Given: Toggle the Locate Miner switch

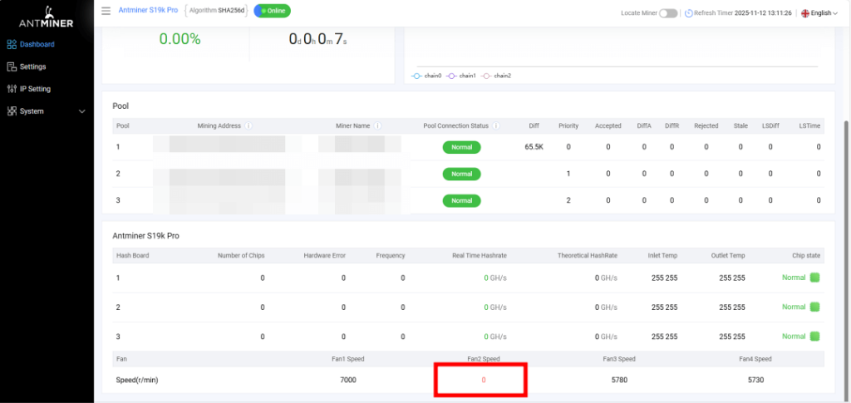Looking at the screenshot, I should tap(668, 13).
